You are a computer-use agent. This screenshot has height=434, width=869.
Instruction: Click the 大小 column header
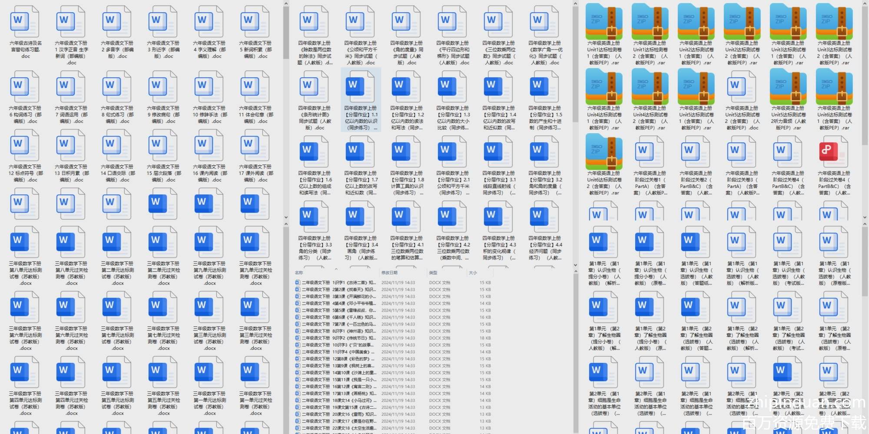tap(473, 273)
